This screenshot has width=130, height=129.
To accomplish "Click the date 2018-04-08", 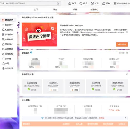I will coord(123,53).
